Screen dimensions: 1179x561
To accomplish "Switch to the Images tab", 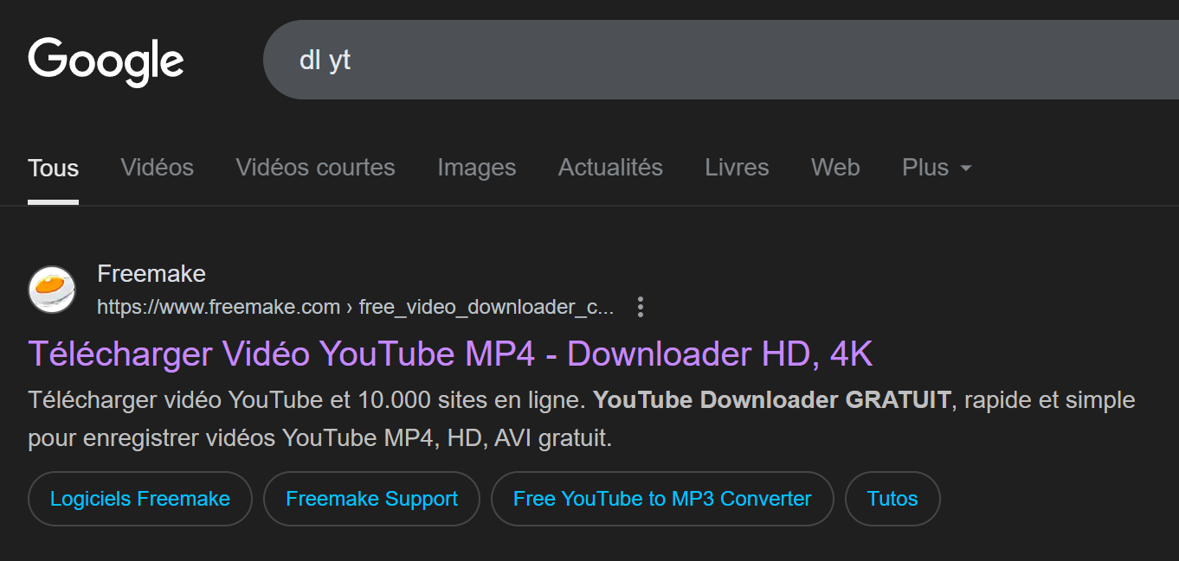I will pos(477,168).
